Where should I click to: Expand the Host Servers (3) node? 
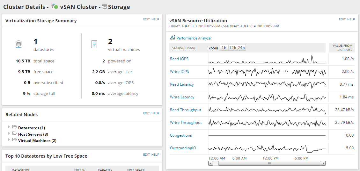coord(9,134)
